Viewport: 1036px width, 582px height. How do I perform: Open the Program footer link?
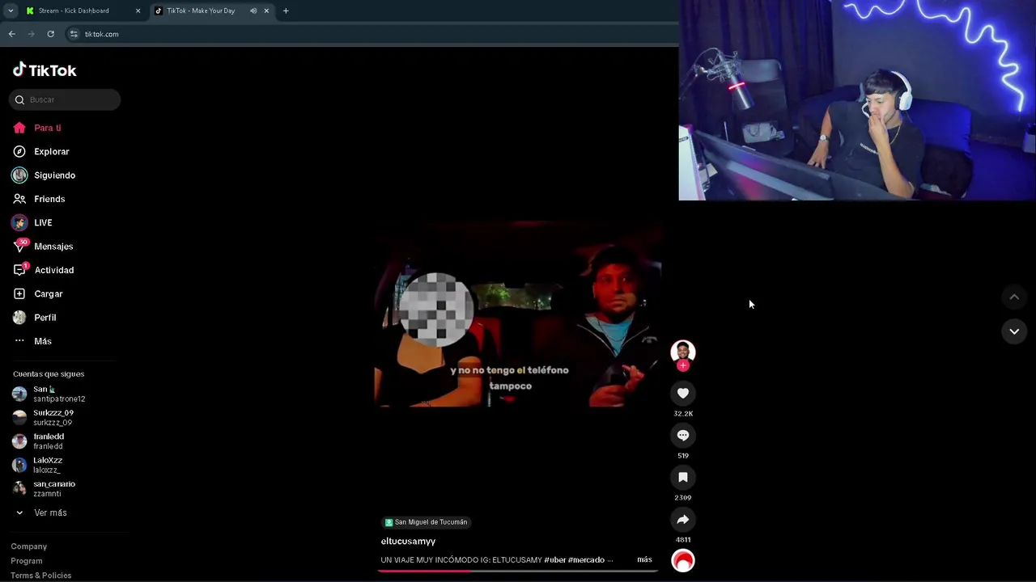click(27, 561)
